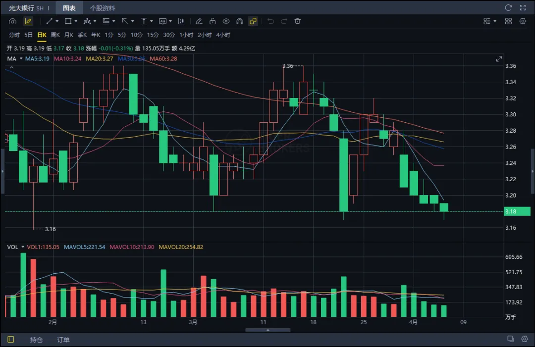Click the undo arrow
This screenshot has height=347, width=535.
tap(270, 21)
